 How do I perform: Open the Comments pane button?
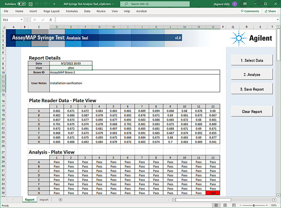point(250,11)
